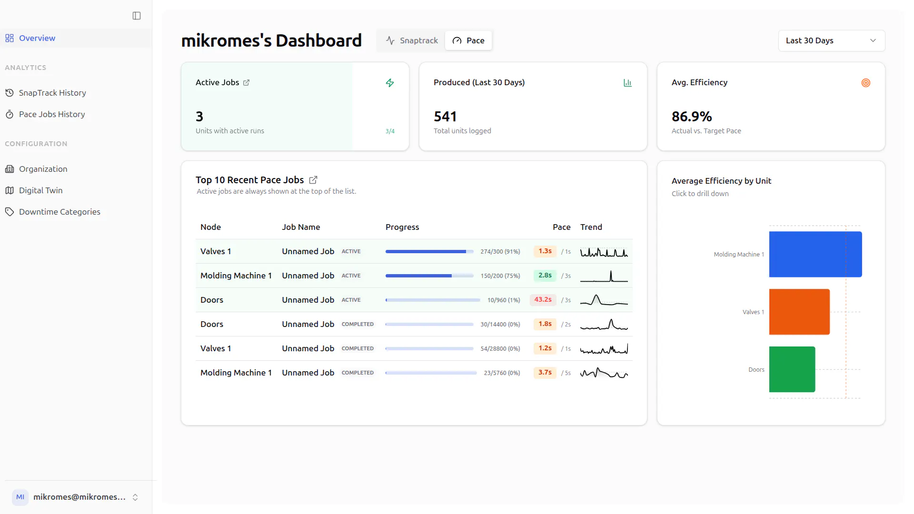The image size is (914, 514).
Task: Open Overview in the sidebar
Action: click(x=75, y=38)
